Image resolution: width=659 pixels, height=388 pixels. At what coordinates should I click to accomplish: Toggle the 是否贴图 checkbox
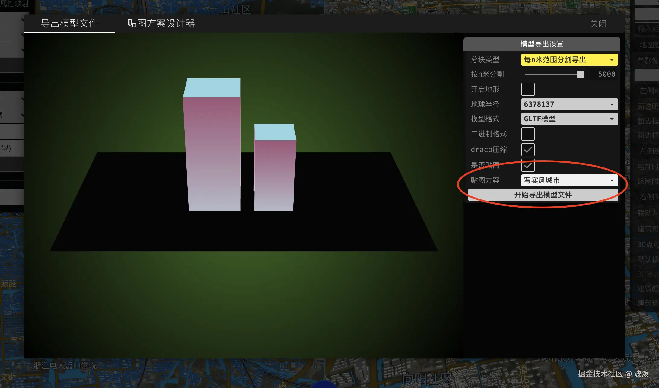click(x=528, y=165)
